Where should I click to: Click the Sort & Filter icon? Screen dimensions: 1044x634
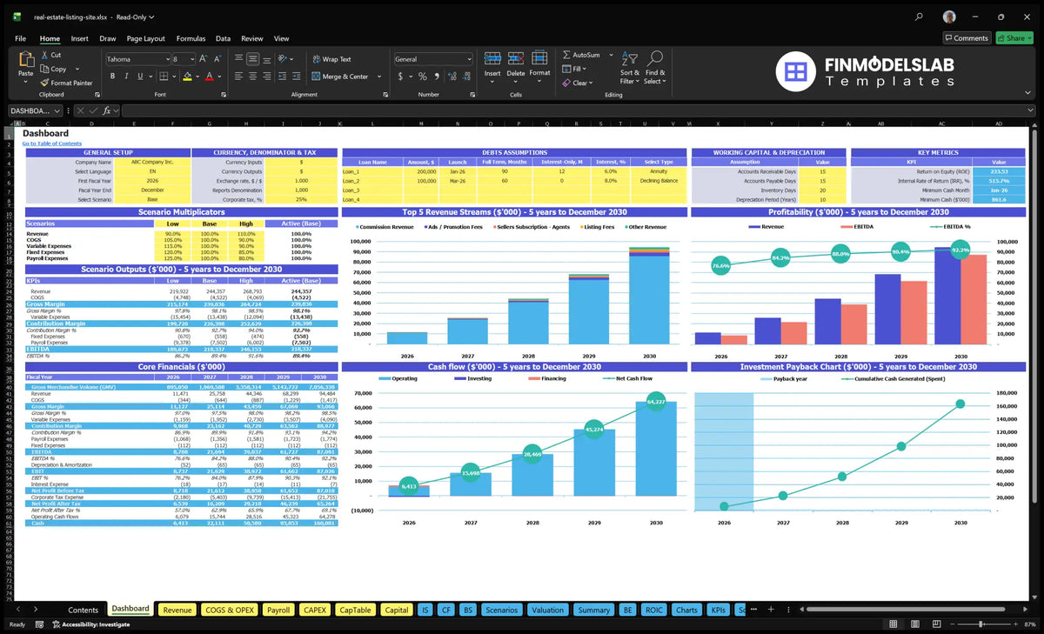coord(629,58)
